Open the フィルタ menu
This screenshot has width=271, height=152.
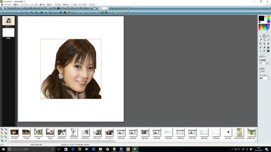click(58, 5)
